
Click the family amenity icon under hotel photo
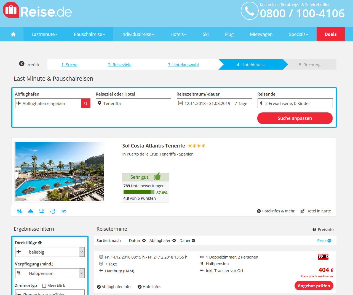click(x=19, y=211)
